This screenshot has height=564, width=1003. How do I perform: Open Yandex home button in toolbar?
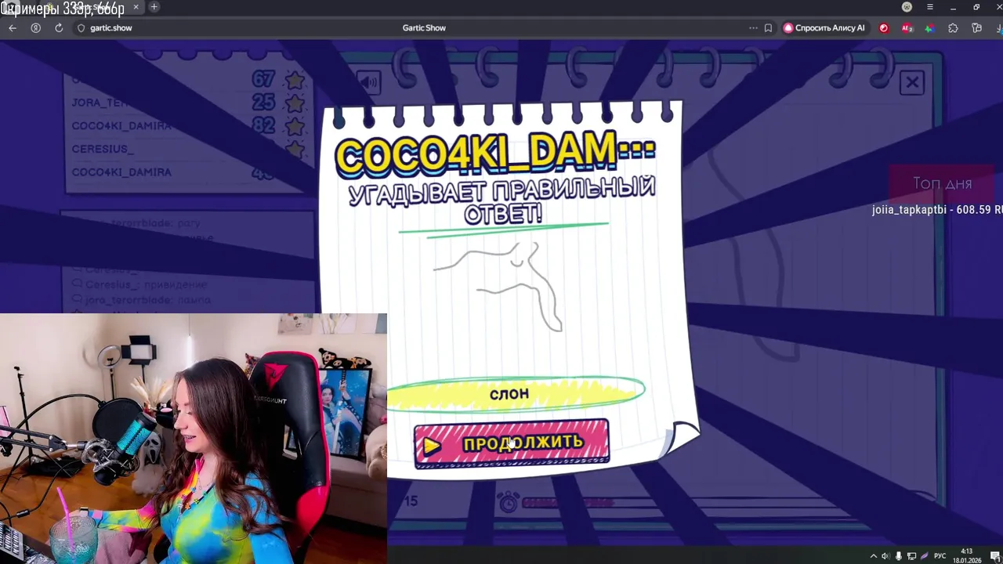click(35, 27)
